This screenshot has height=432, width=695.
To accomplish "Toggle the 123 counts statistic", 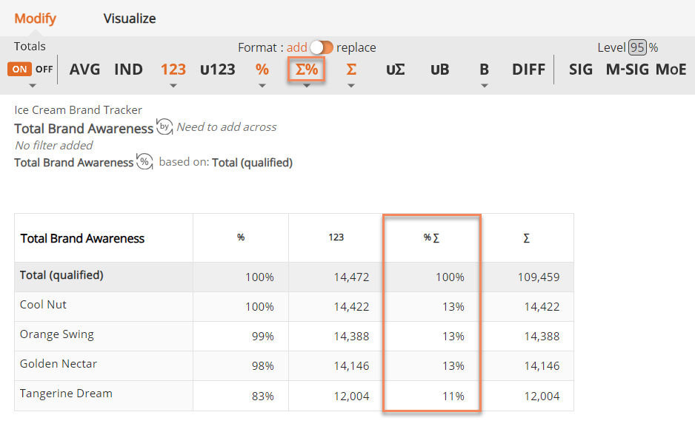I will point(173,70).
